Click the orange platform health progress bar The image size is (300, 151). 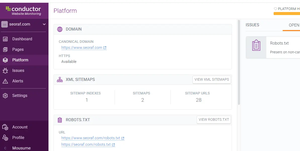[x=287, y=14]
